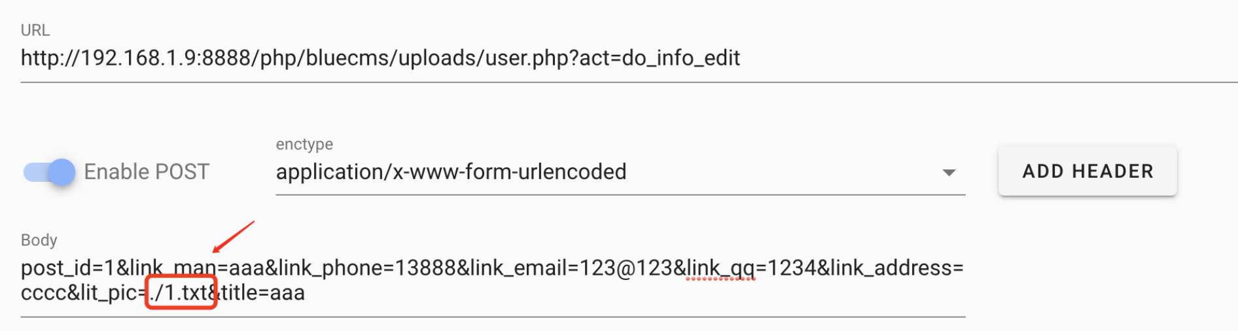This screenshot has width=1238, height=331.
Task: Click the red-boxed ./1.txt value
Action: [181, 292]
